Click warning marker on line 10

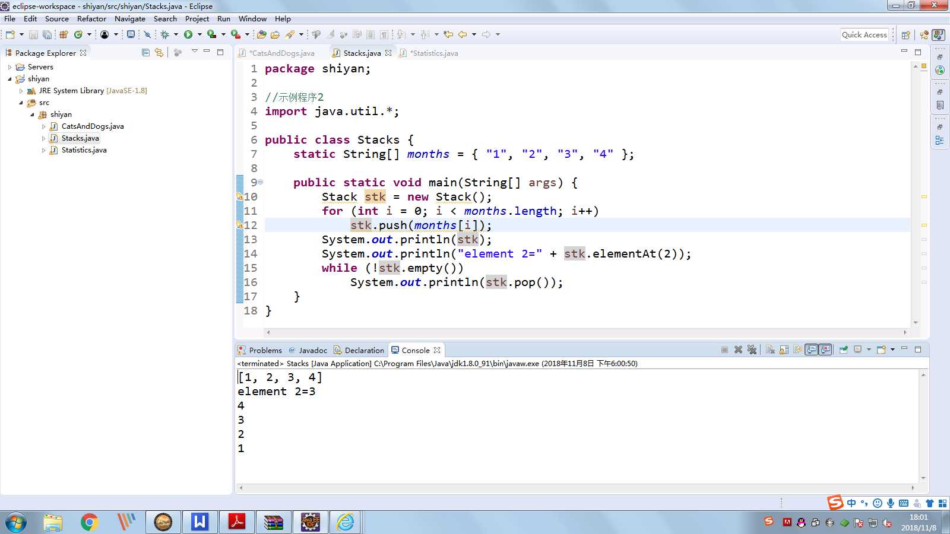[x=239, y=196]
